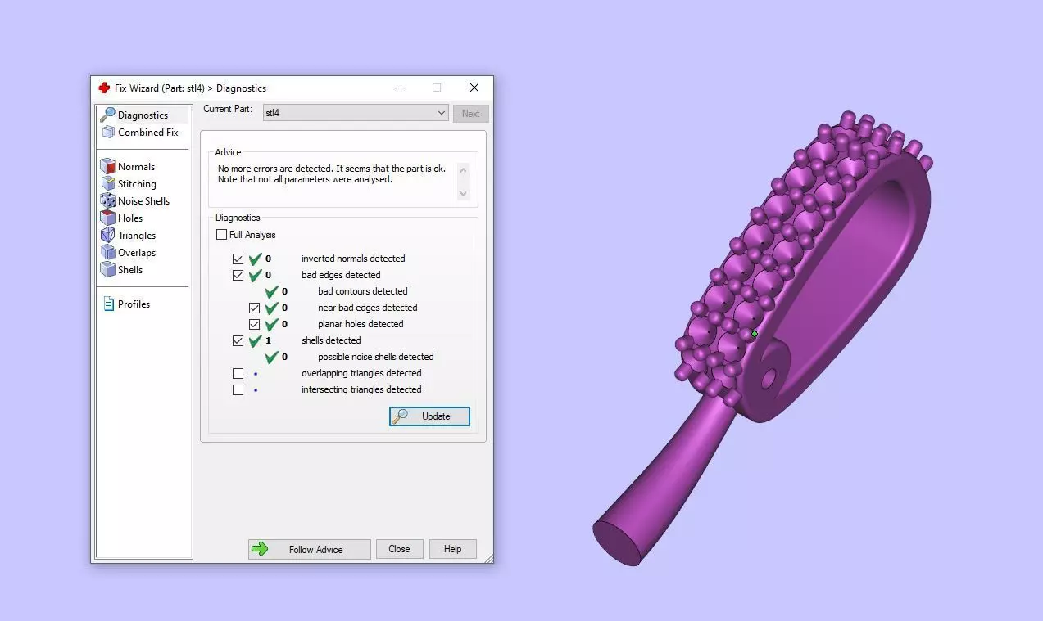Viewport: 1043px width, 621px height.
Task: Select the Noise Shells icon
Action: click(108, 200)
